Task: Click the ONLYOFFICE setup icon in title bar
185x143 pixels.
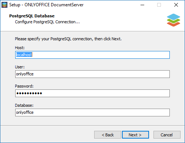Action: click(x=4, y=5)
